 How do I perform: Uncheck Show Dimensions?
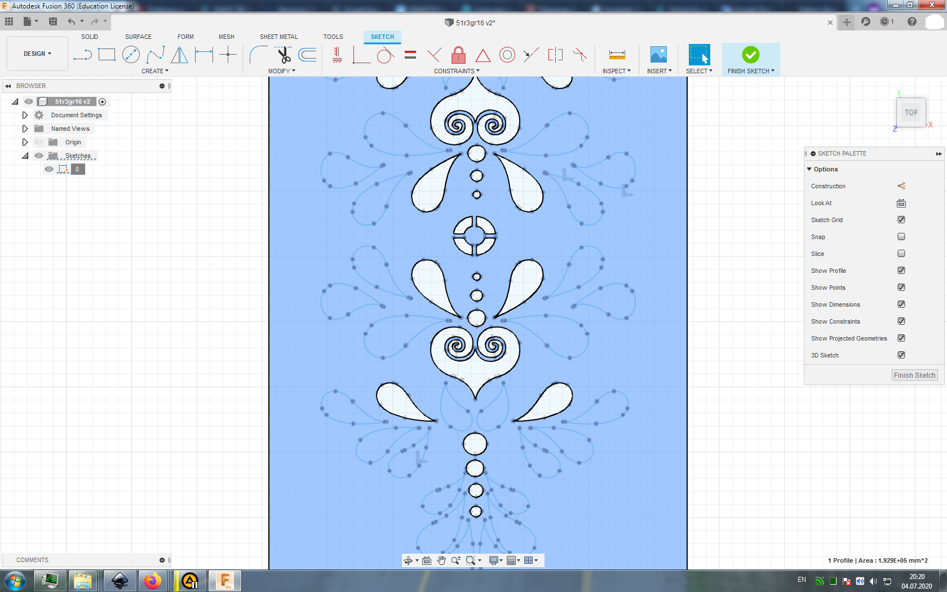point(901,304)
